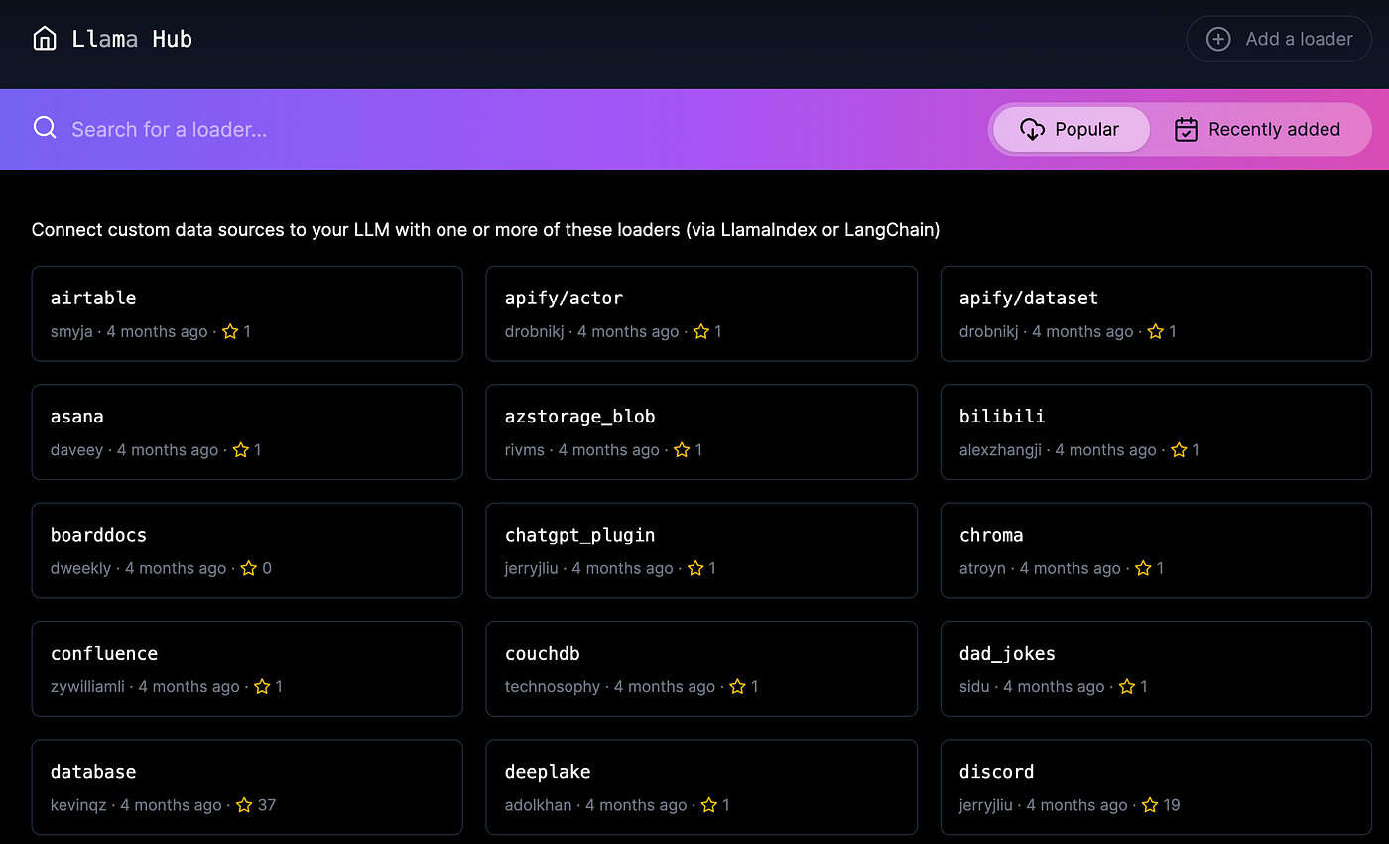Click the star icon on chroma card
1389x844 pixels.
coord(1143,568)
